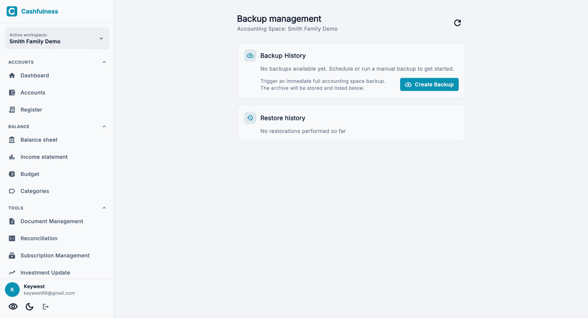Switch to dark mode with moon icon
Image resolution: width=588 pixels, height=318 pixels.
[29, 307]
